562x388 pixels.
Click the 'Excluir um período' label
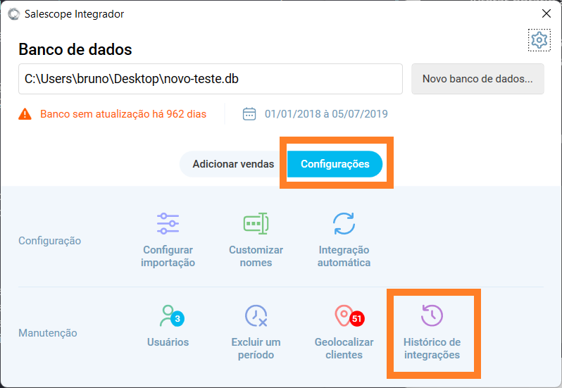(x=256, y=349)
